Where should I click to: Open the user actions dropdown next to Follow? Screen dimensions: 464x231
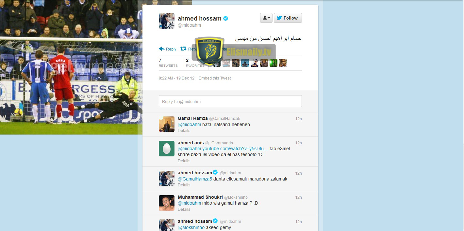pyautogui.click(x=266, y=18)
